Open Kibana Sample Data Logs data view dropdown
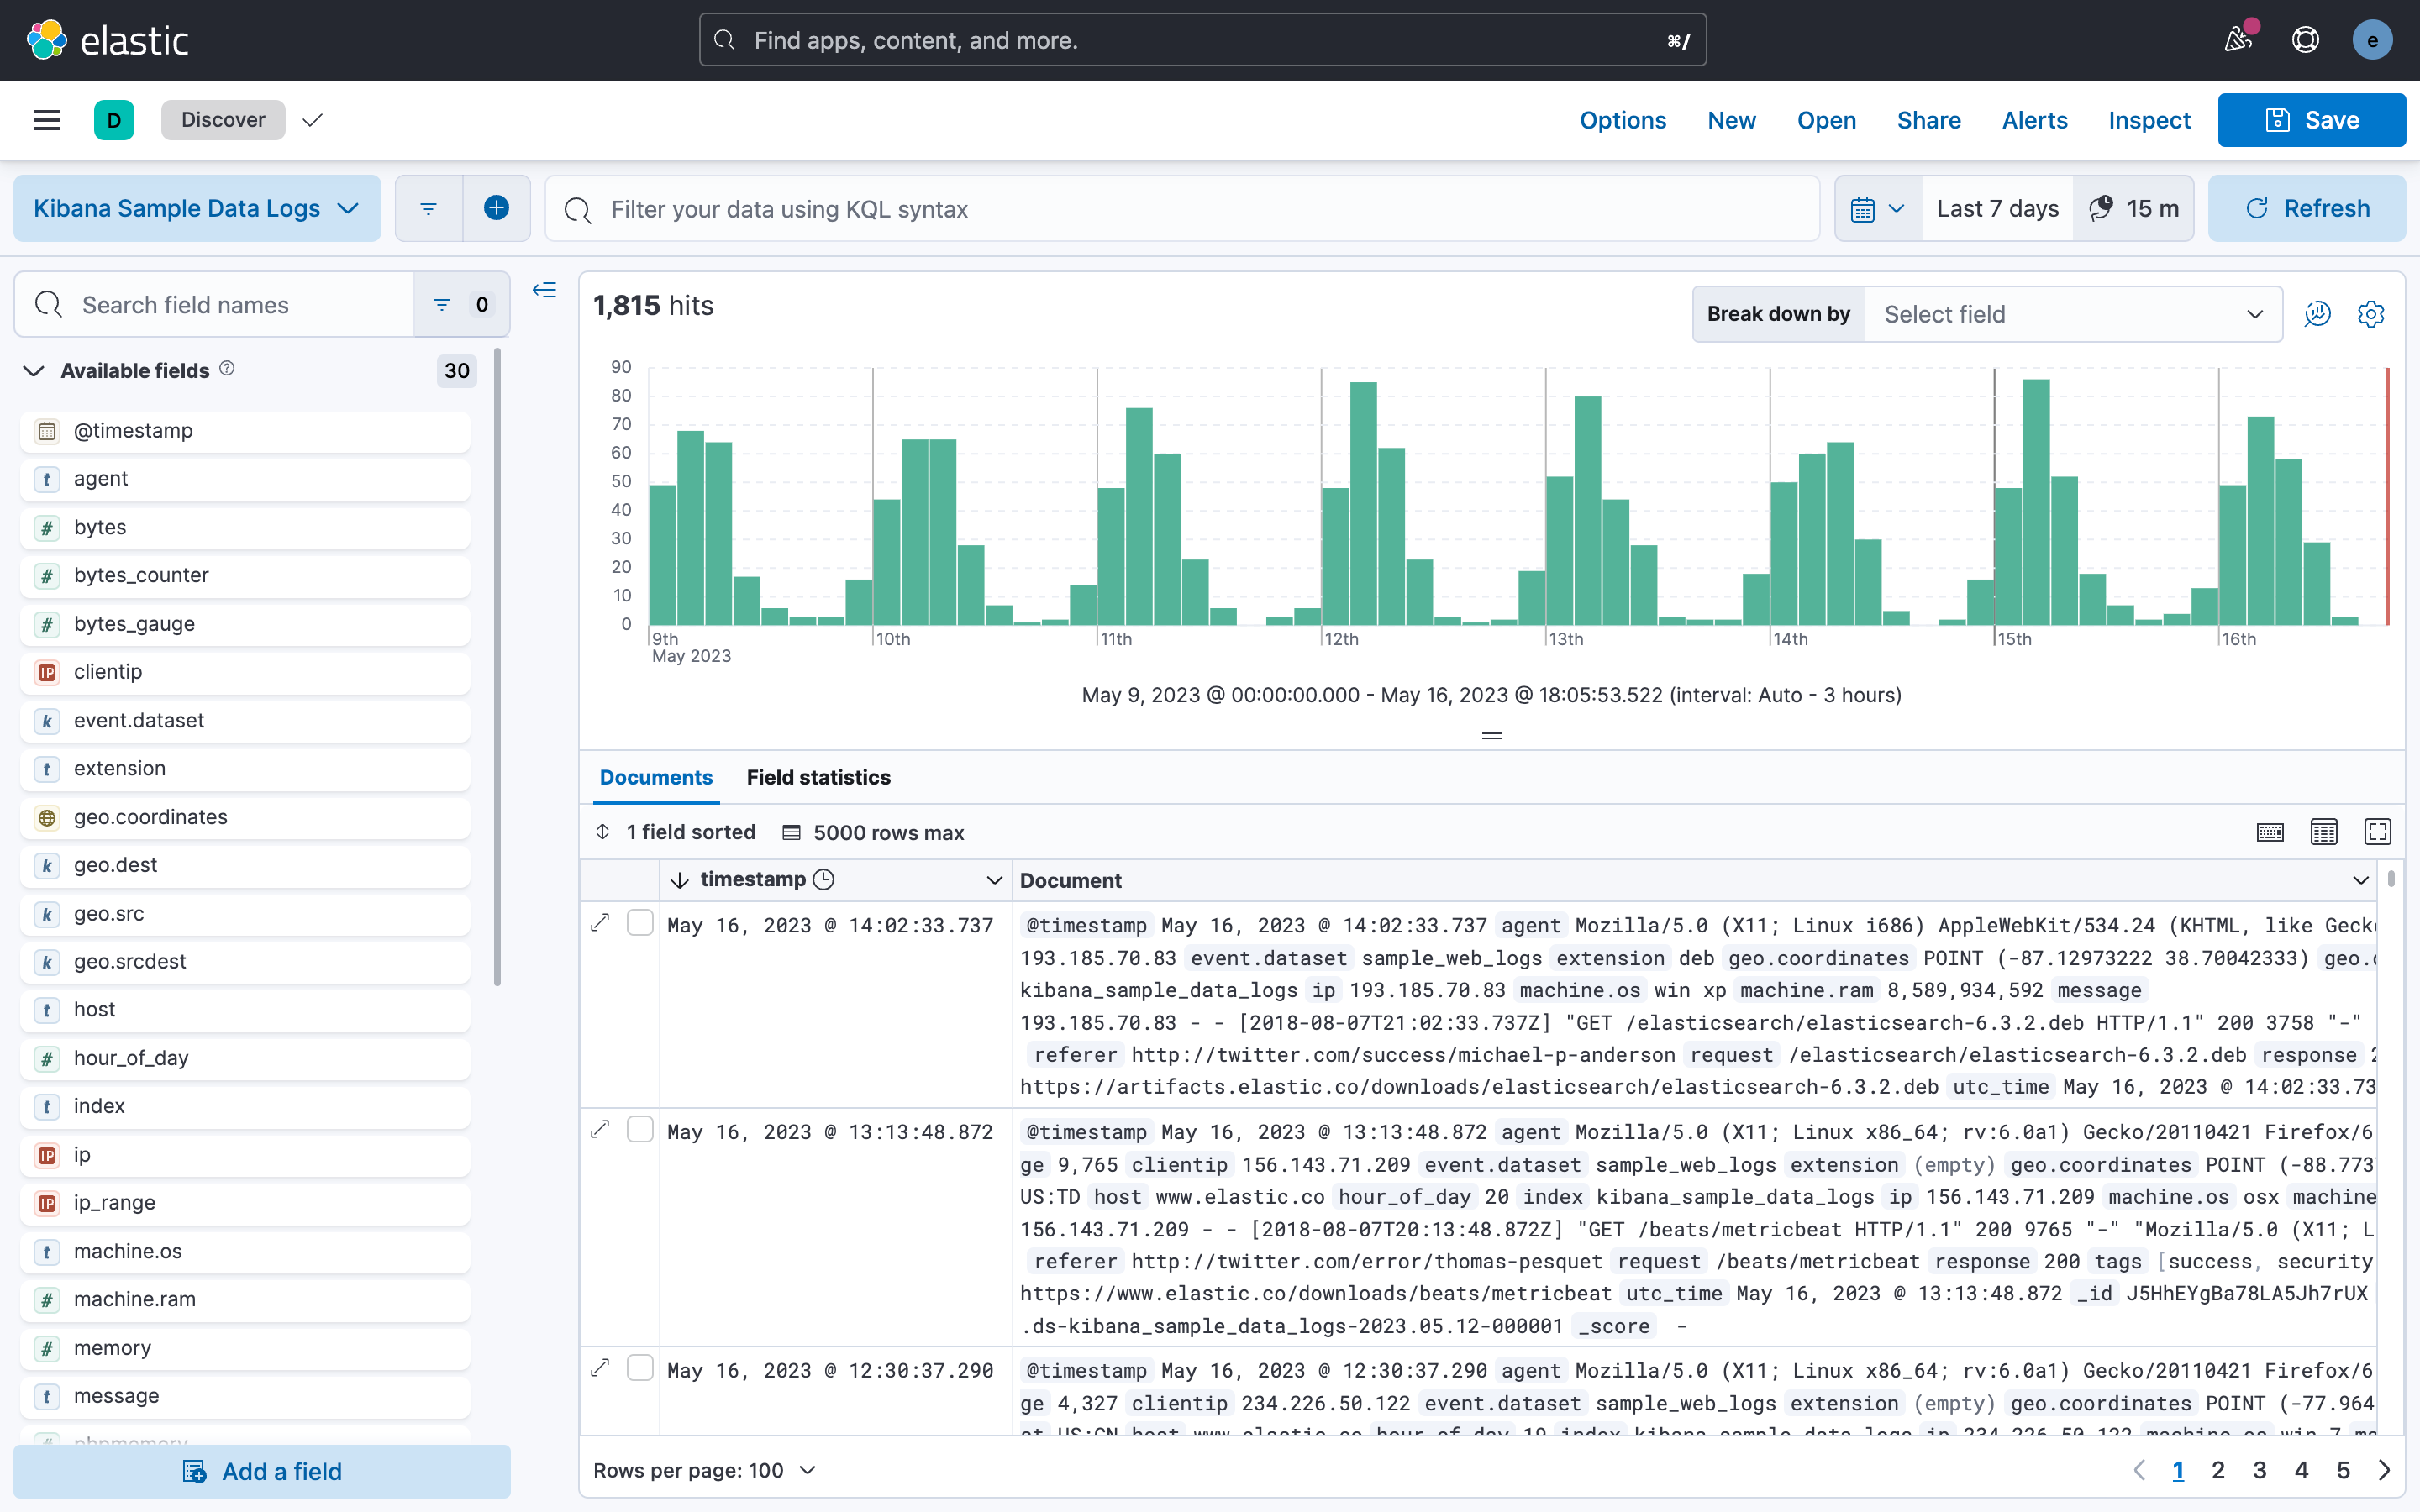The image size is (2420, 1512). click(196, 208)
